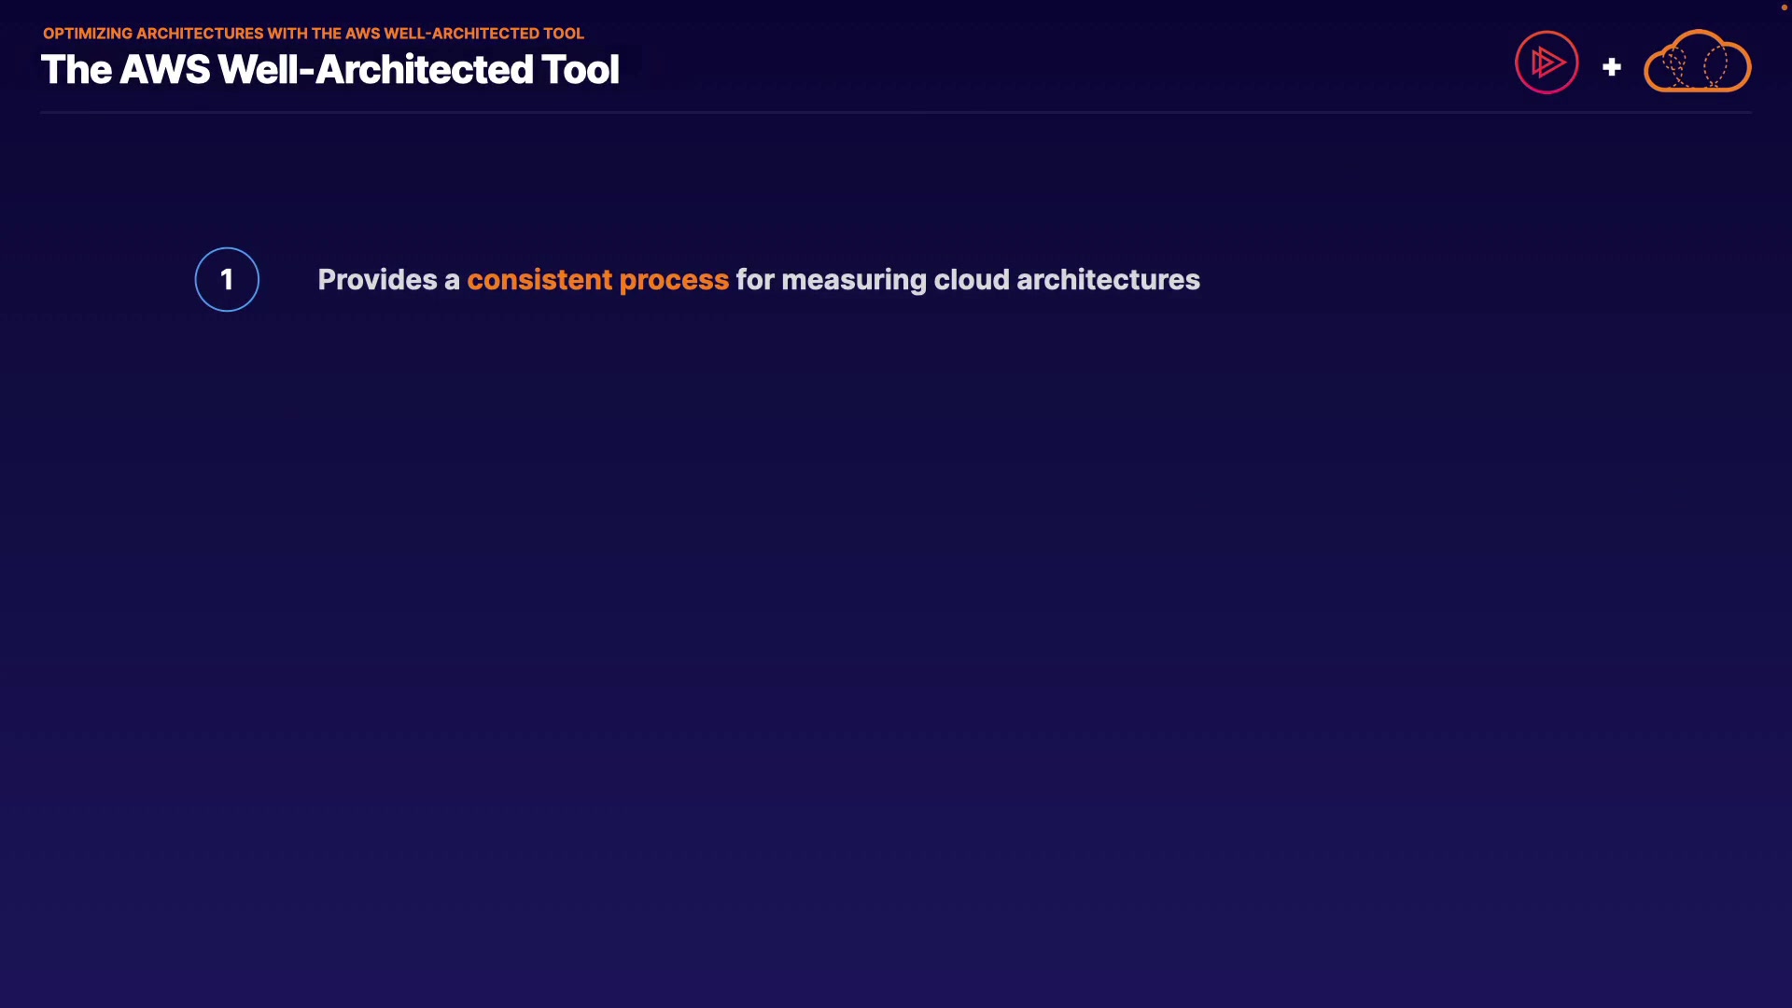Click the word "measuring" in the bullet
This screenshot has width=1792, height=1008.
pos(854,280)
